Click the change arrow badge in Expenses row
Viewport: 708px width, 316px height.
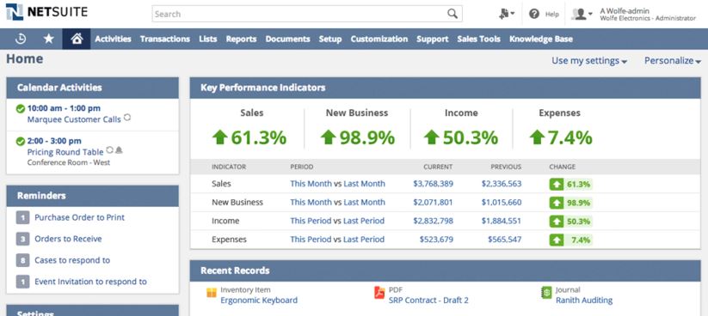[x=557, y=240]
